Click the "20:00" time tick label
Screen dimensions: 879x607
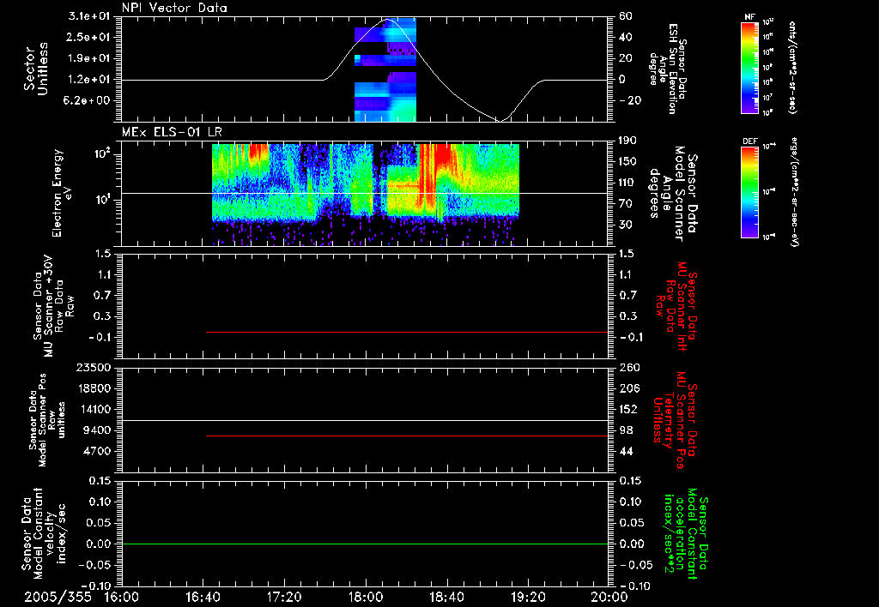609,597
